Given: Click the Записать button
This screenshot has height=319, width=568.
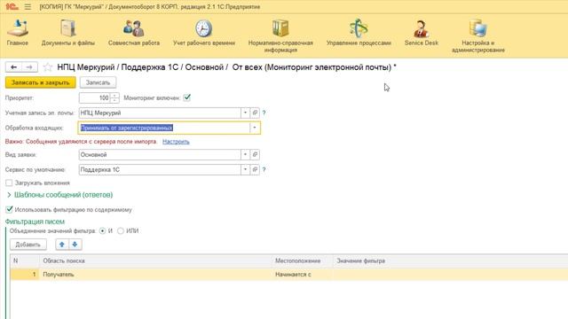Looking at the screenshot, I should (98, 82).
